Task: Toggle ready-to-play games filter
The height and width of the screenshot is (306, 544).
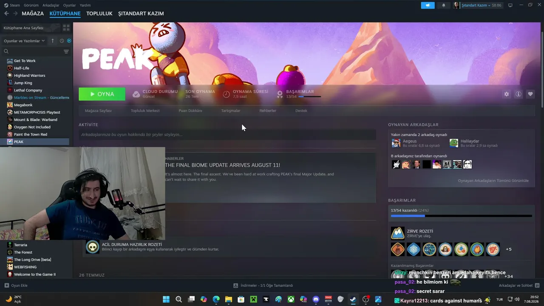Action: pyautogui.click(x=69, y=41)
